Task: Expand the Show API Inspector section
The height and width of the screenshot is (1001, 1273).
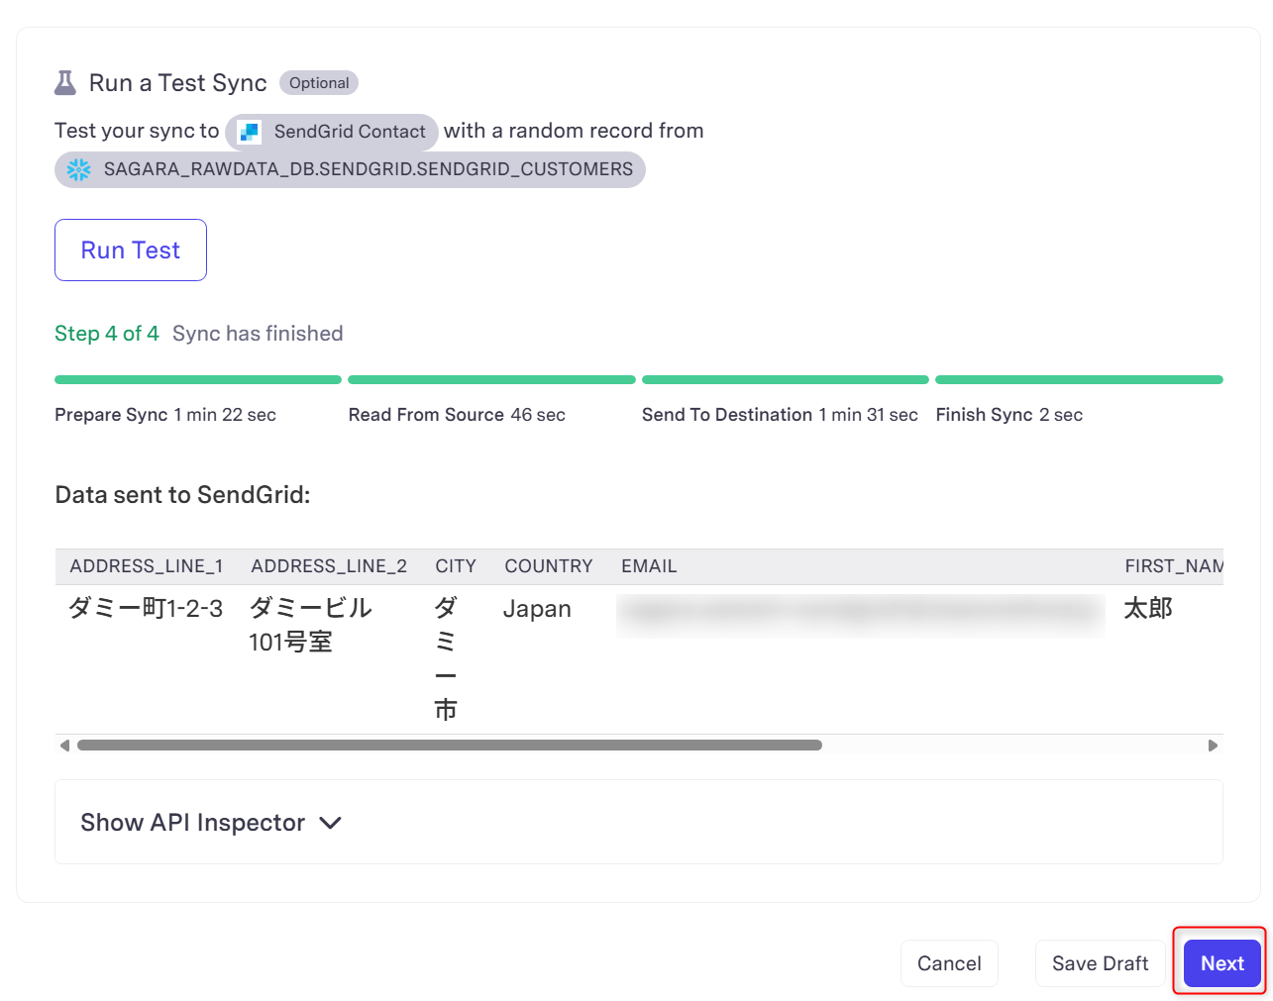Action: tap(639, 822)
